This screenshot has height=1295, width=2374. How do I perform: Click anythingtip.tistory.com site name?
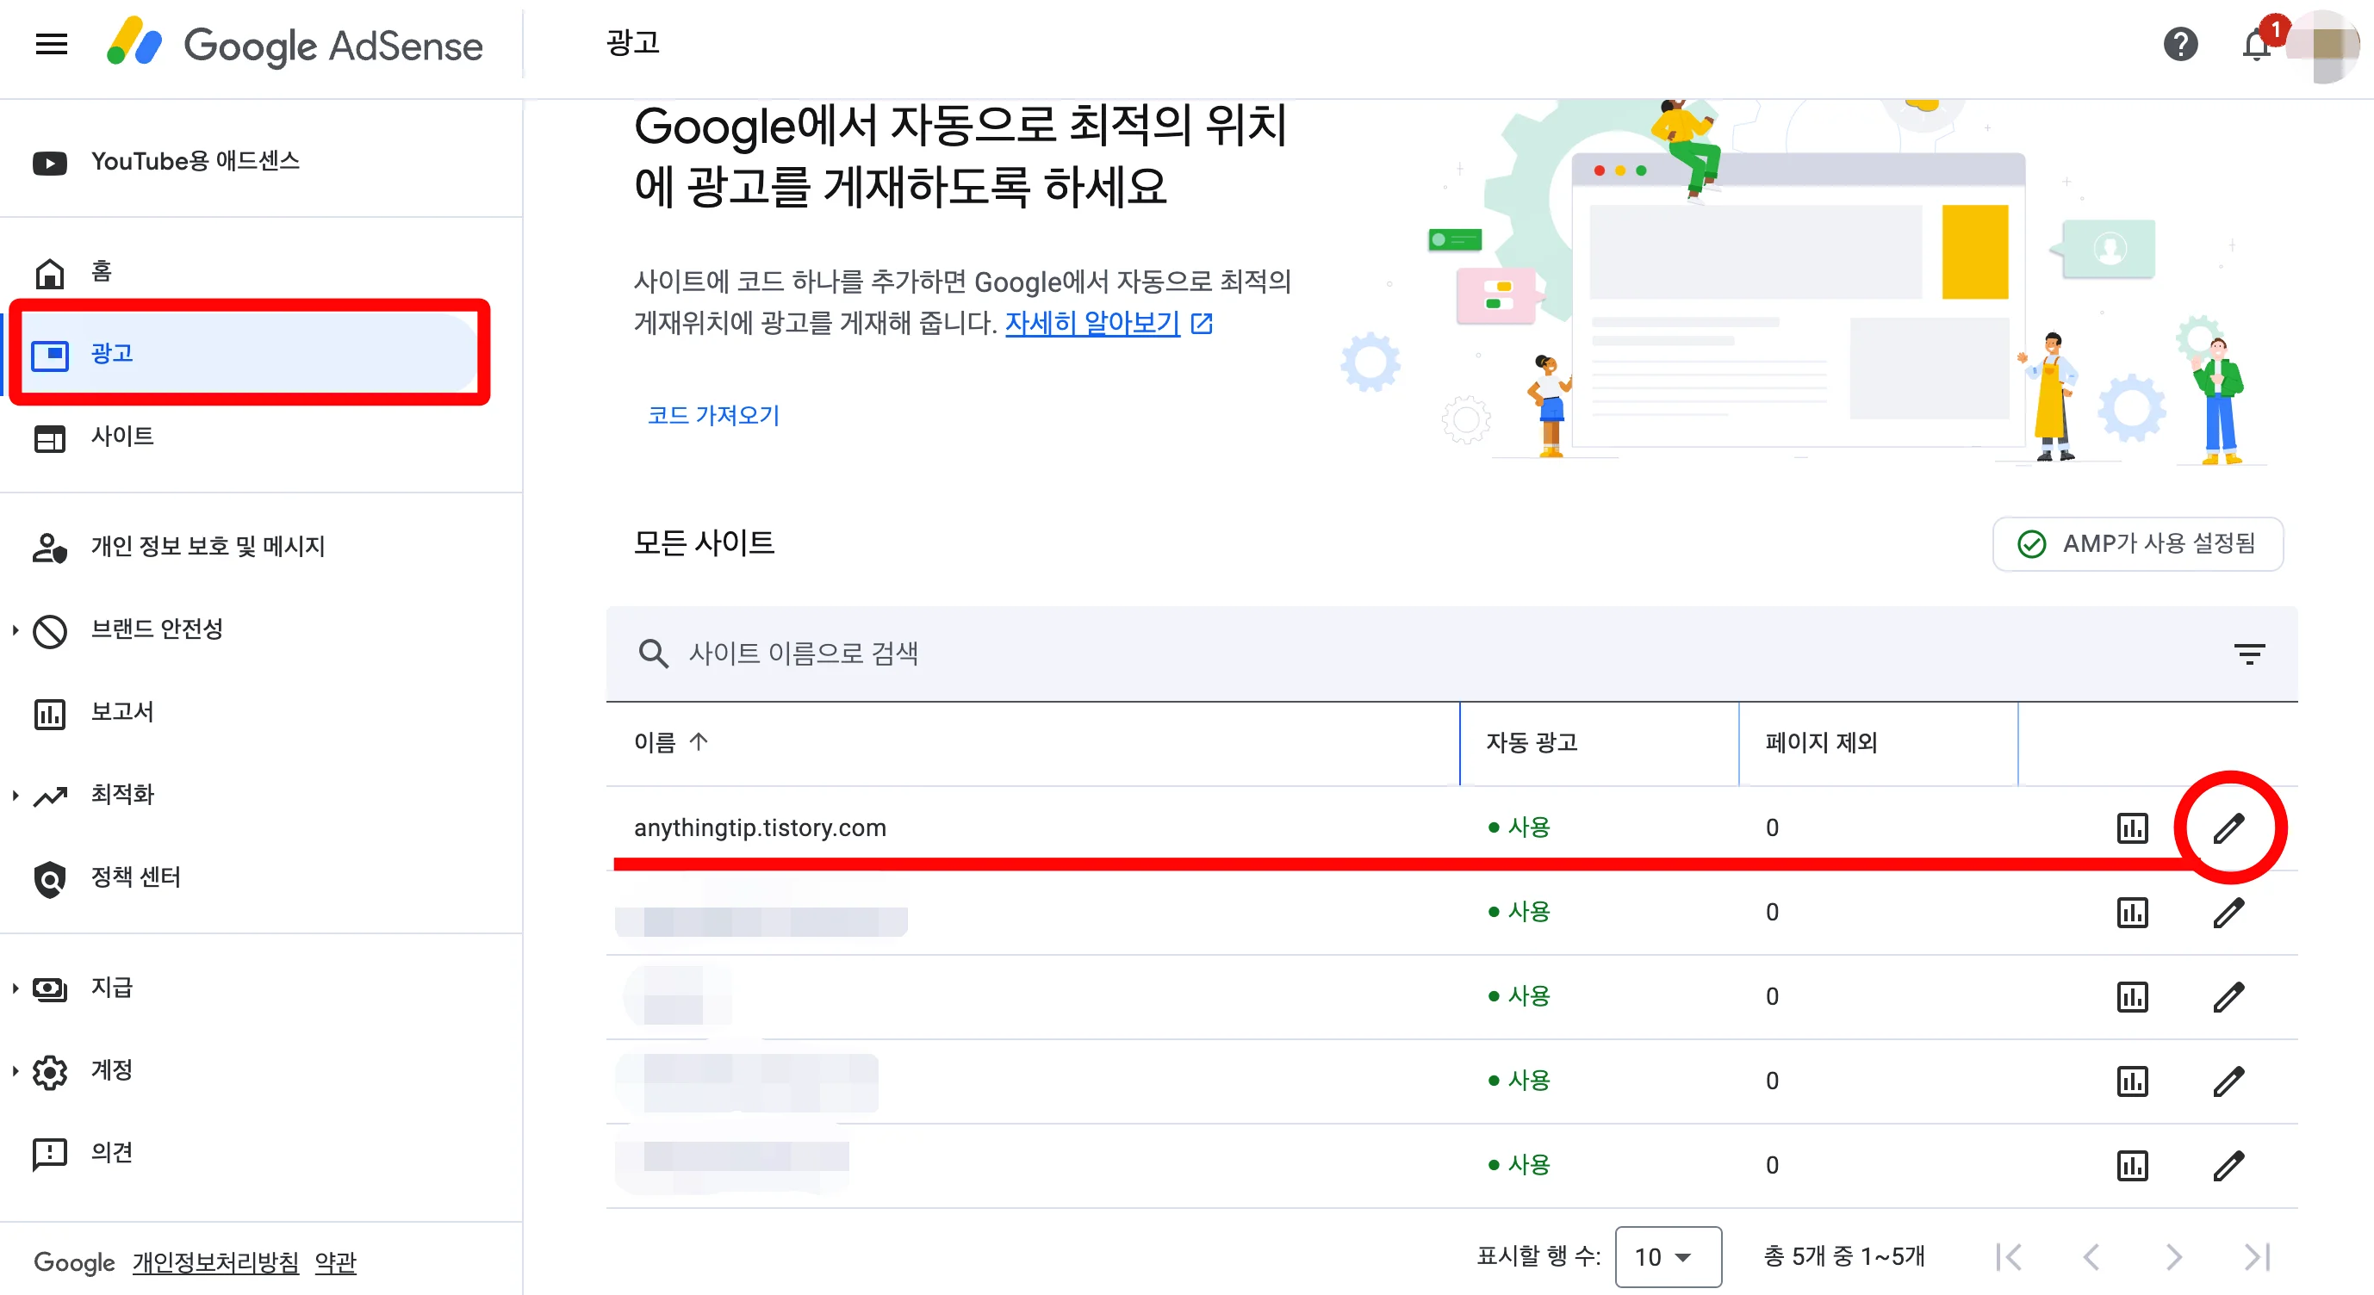(760, 827)
